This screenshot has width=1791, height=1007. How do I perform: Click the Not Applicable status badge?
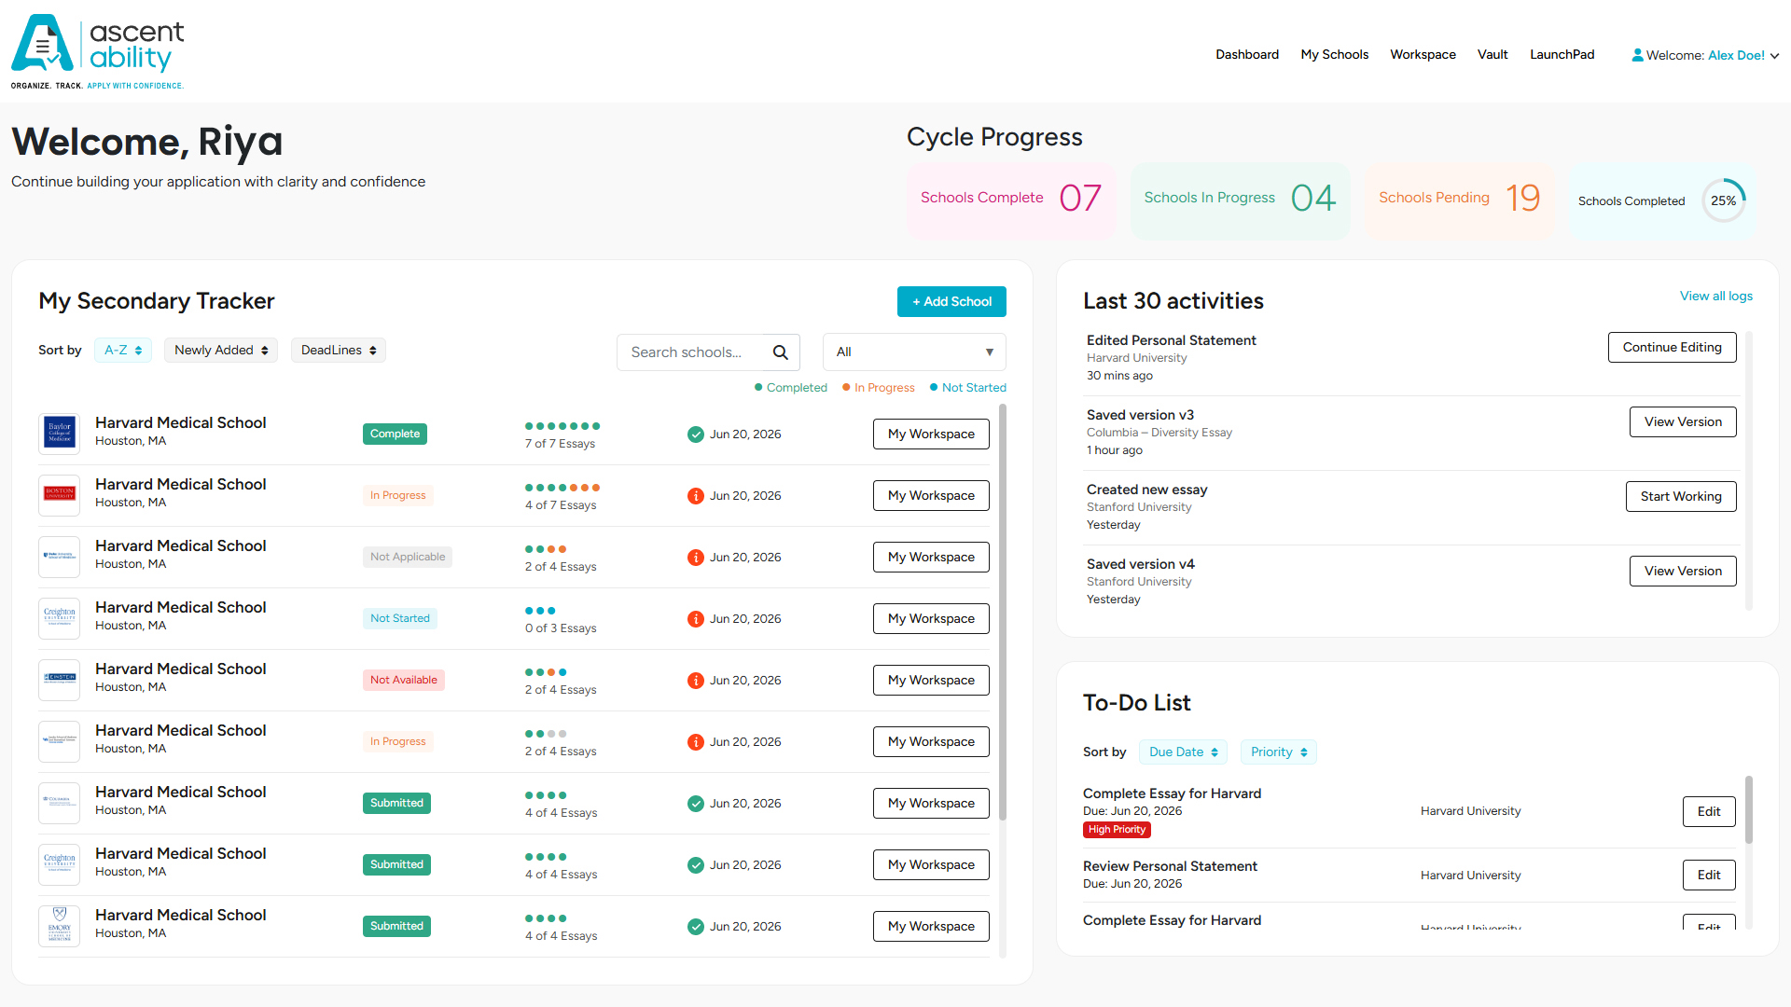point(408,557)
